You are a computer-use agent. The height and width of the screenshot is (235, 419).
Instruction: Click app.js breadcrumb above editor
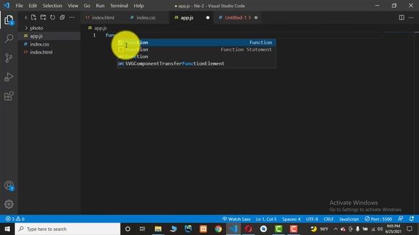tap(98, 28)
